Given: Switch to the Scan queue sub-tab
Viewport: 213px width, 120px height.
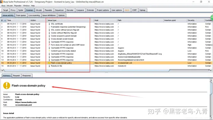Looking at the screenshot, I should click(x=21, y=15).
